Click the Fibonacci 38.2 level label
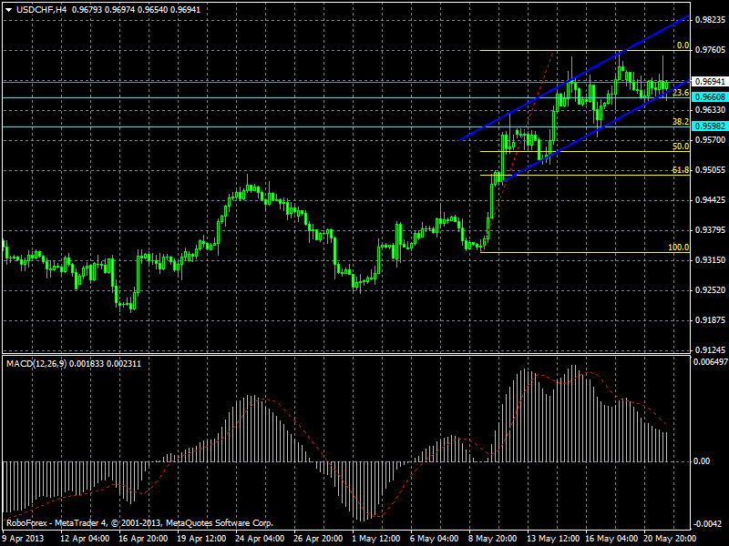The width and height of the screenshot is (729, 546). coord(681,122)
